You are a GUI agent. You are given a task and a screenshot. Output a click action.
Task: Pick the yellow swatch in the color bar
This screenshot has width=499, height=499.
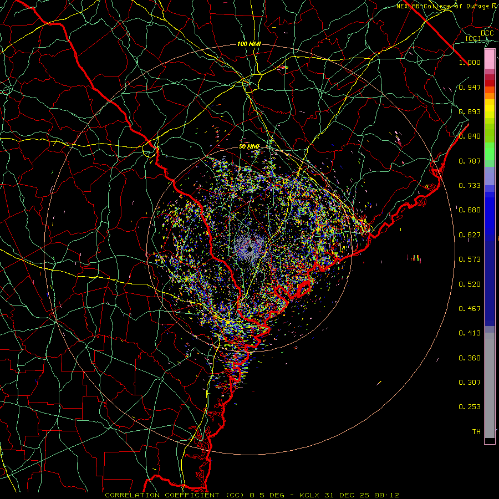click(x=490, y=109)
